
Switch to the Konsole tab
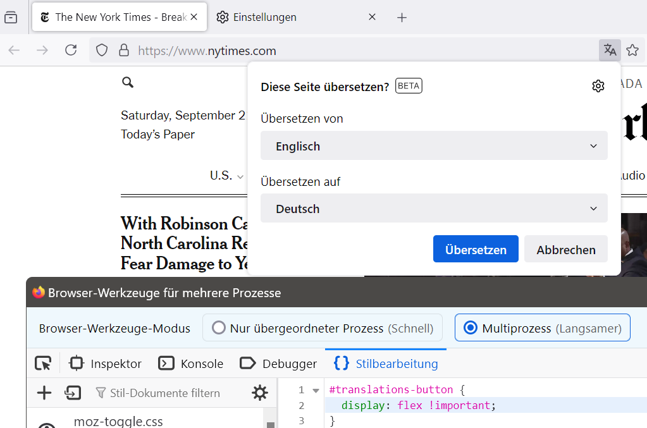(191, 364)
